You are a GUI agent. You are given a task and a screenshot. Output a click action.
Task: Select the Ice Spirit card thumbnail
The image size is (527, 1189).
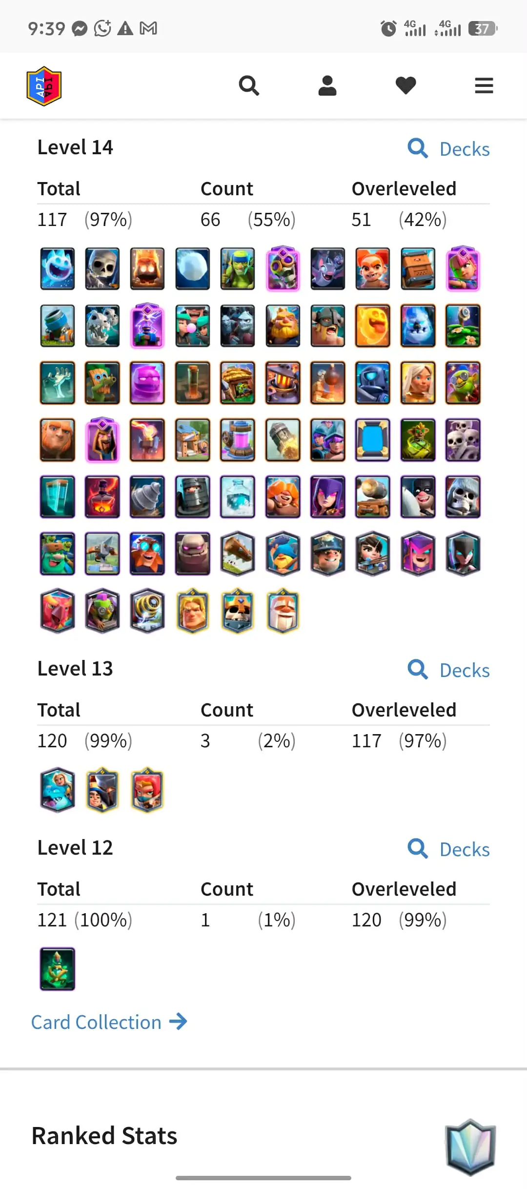(58, 269)
